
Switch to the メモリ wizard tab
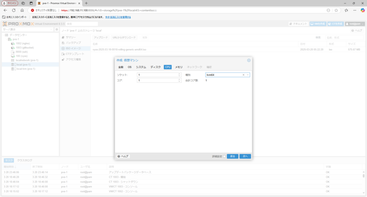coord(178,67)
